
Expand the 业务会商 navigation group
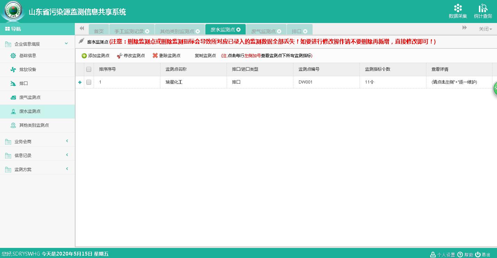click(67, 141)
